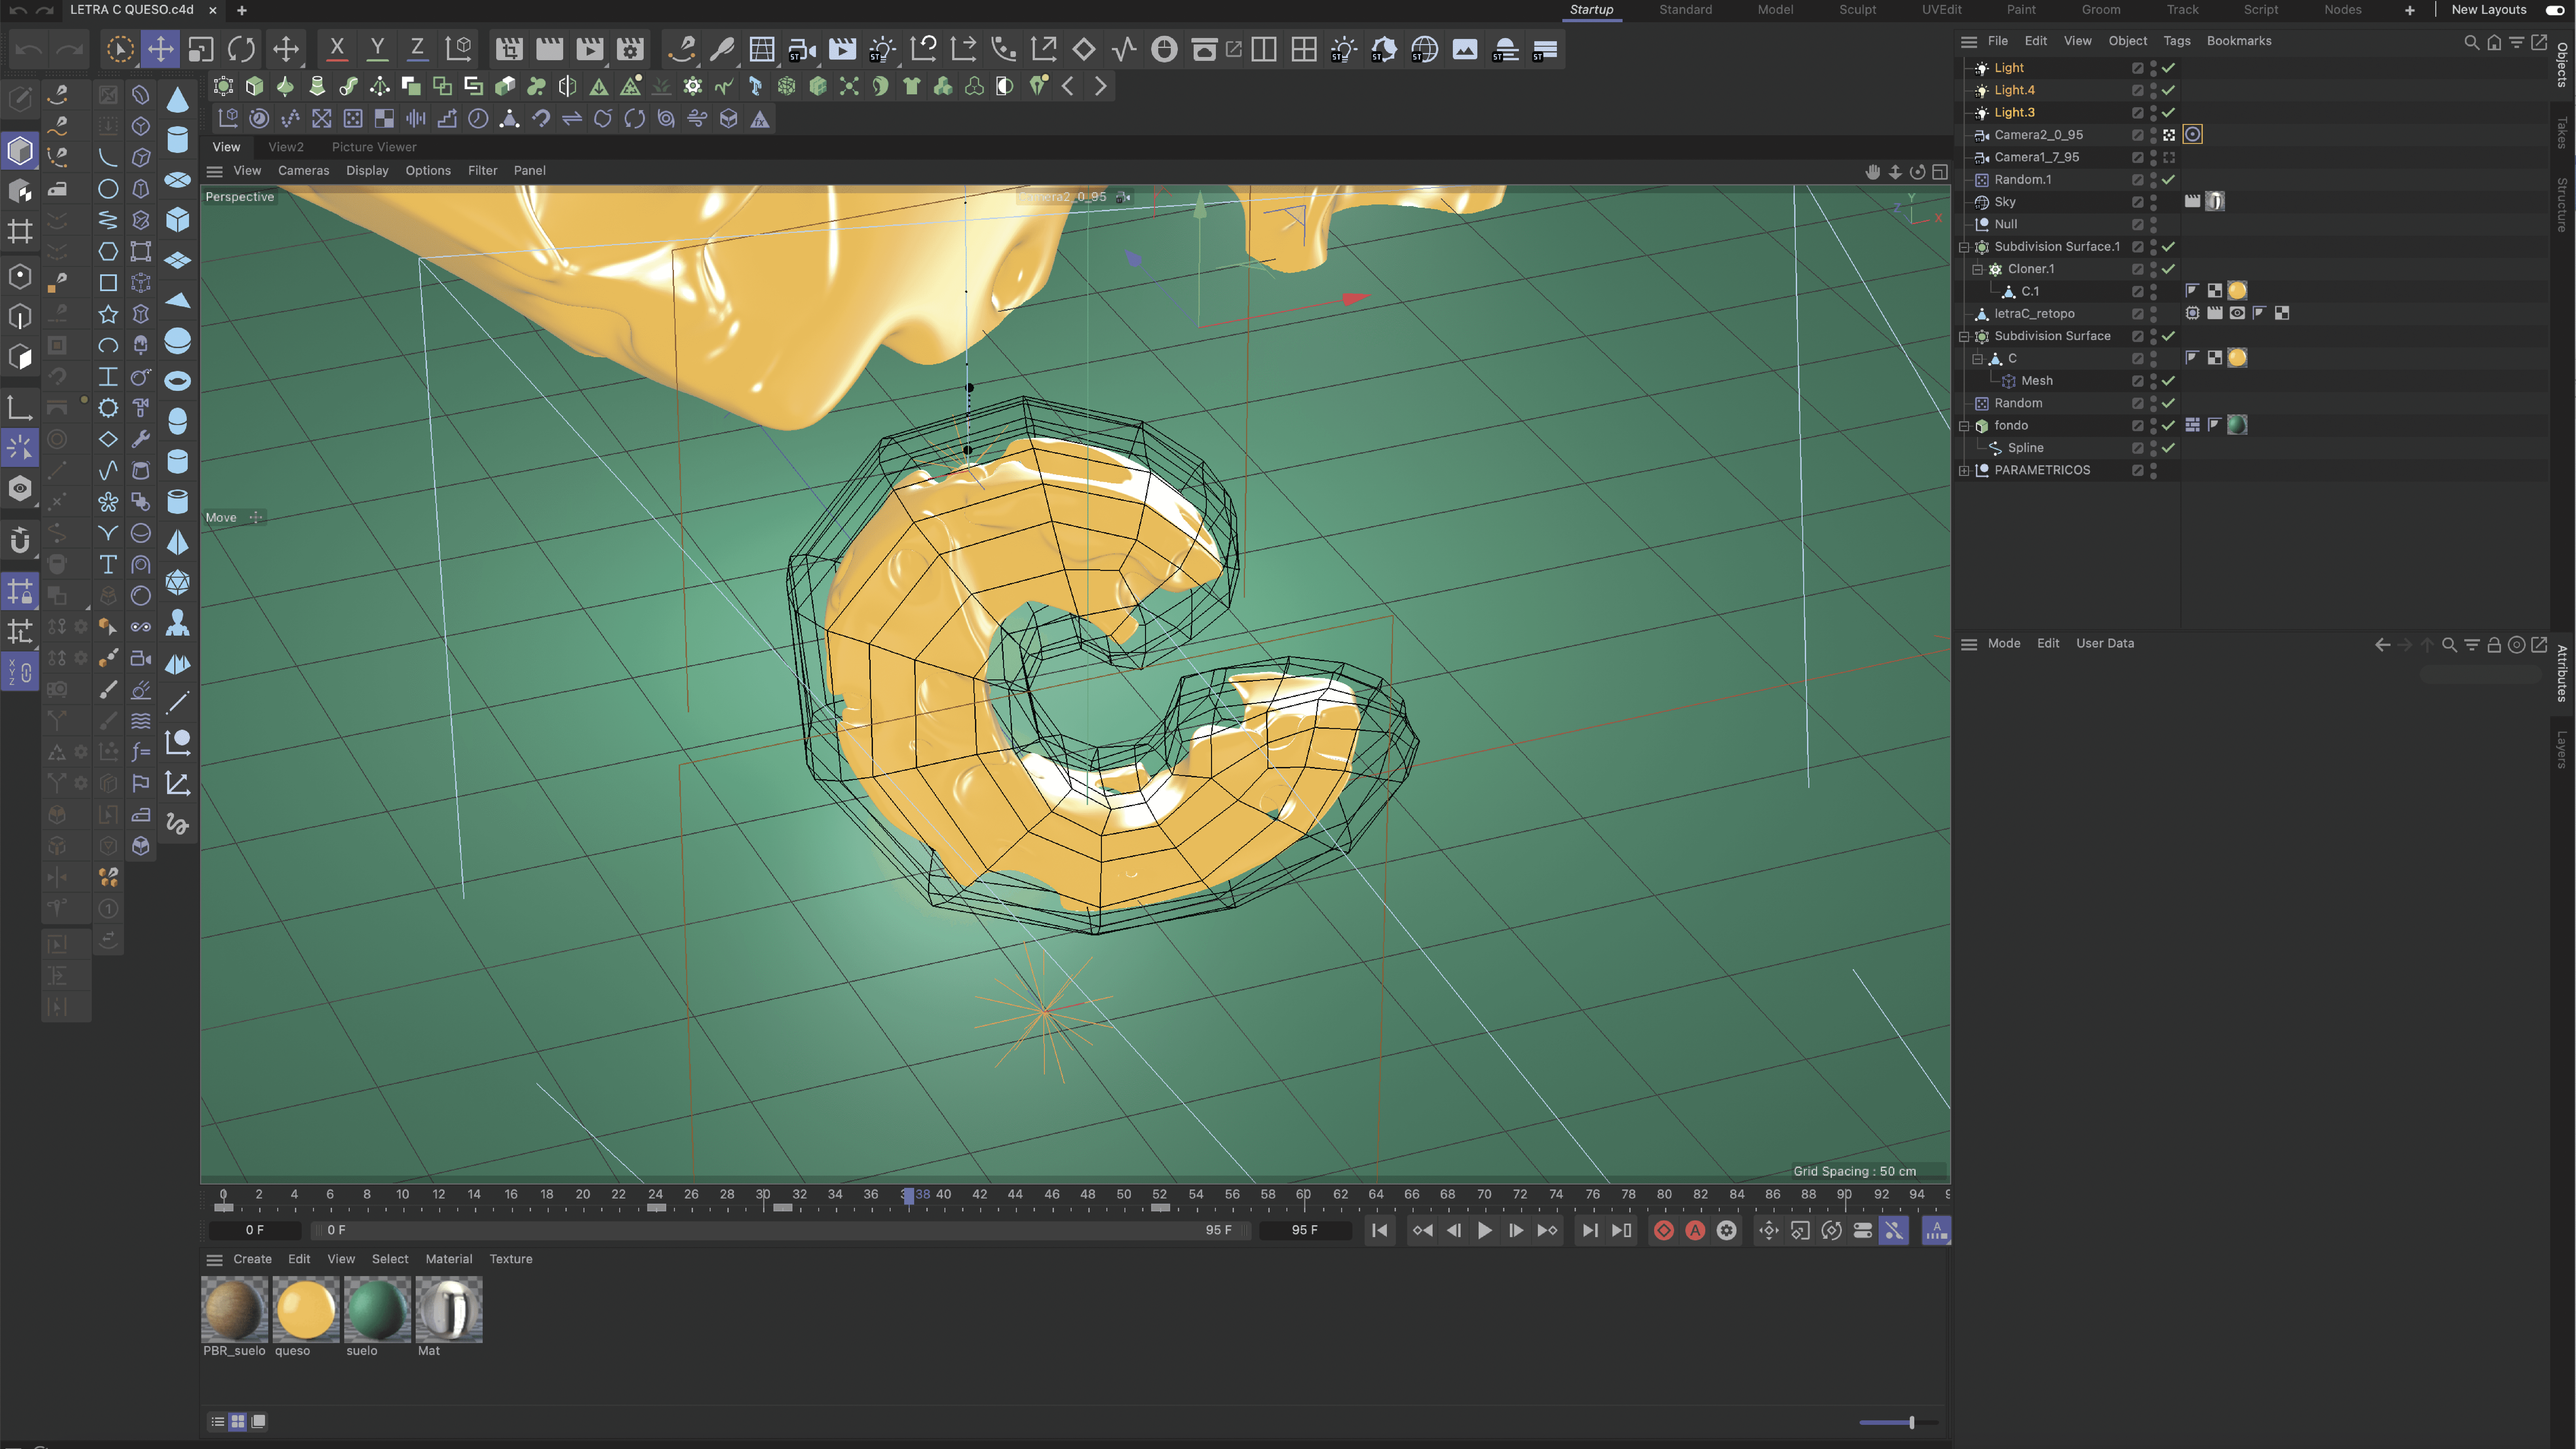Open Object Manager hamburger menu
2576x1449 pixels.
[x=1969, y=42]
